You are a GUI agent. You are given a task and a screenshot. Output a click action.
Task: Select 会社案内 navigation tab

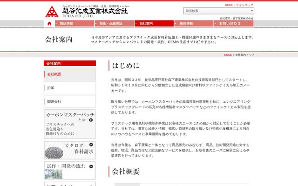(x=154, y=24)
